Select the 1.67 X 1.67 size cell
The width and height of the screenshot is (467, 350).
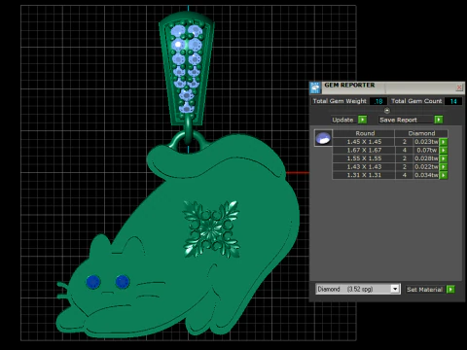[x=364, y=151]
